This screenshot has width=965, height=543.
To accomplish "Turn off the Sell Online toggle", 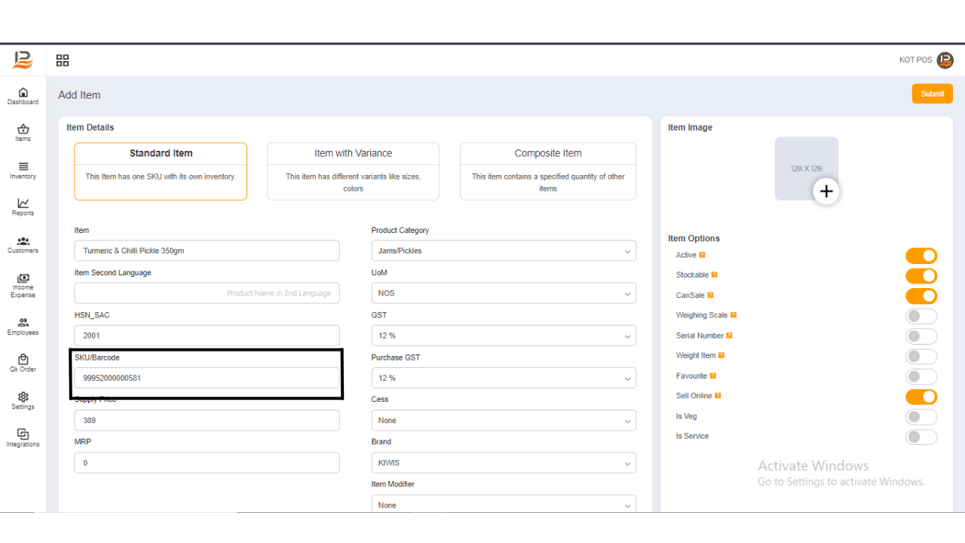I will coord(921,396).
